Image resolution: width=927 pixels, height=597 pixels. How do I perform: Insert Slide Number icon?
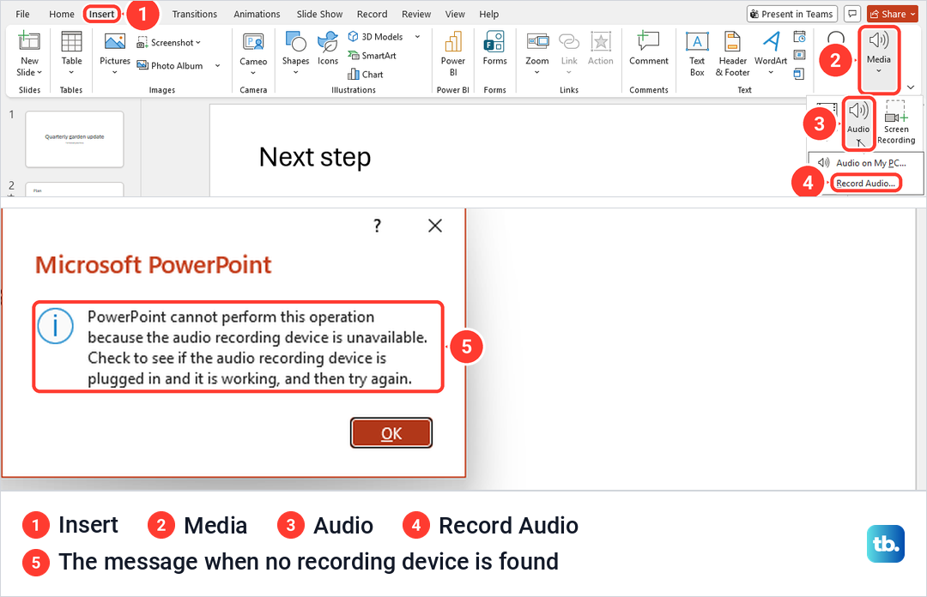click(799, 55)
